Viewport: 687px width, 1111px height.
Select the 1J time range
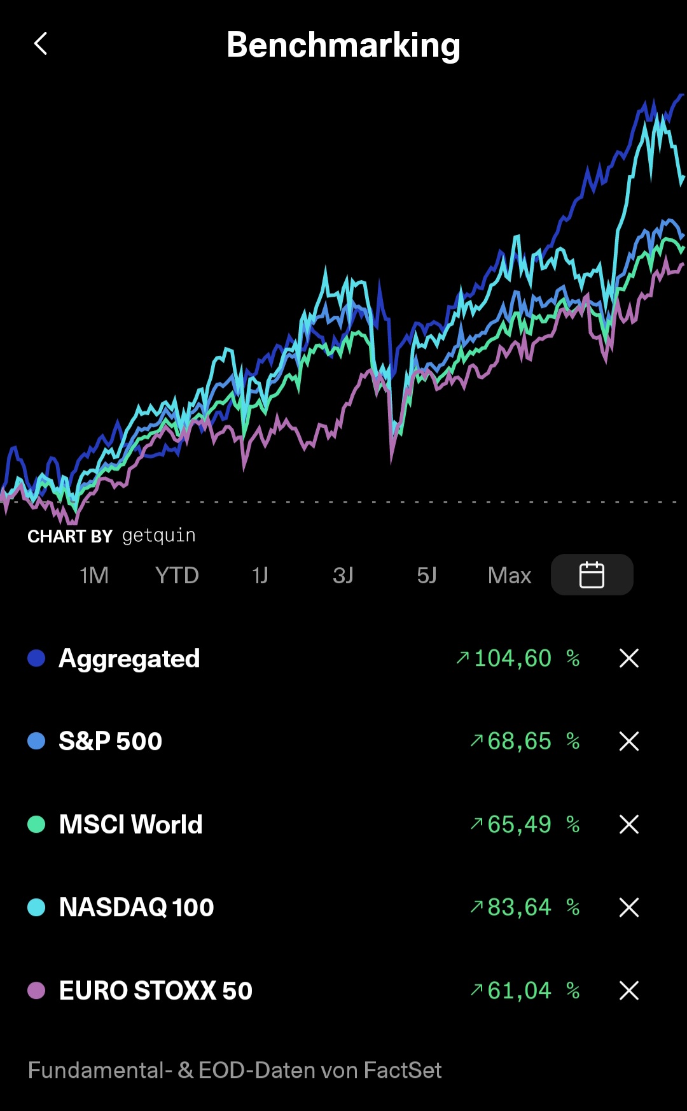pyautogui.click(x=260, y=576)
